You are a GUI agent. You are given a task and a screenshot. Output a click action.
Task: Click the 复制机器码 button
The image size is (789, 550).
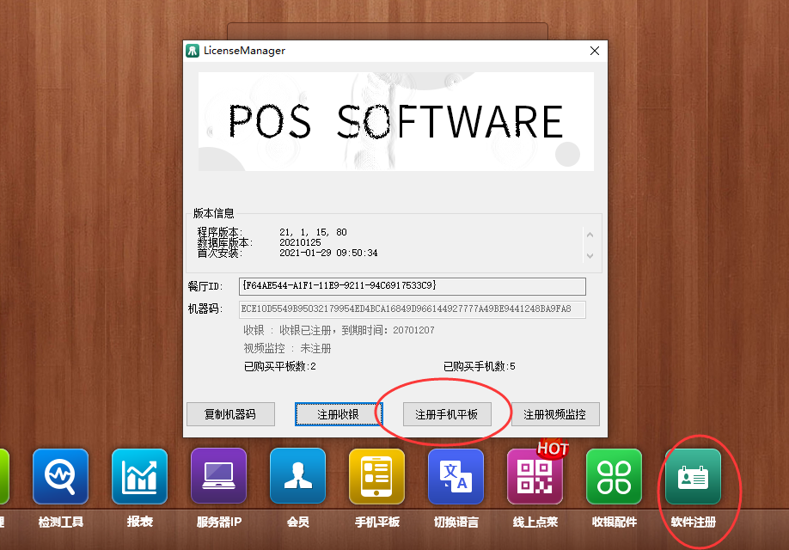click(x=230, y=414)
